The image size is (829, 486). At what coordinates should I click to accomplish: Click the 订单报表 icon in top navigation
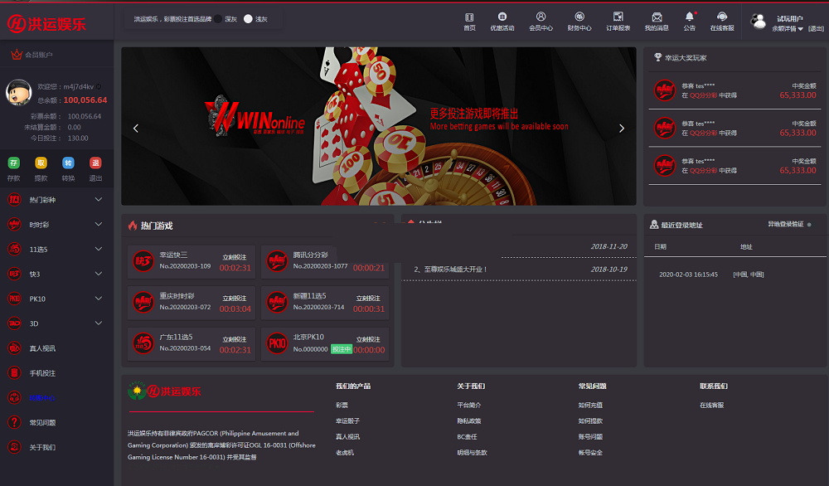tap(618, 17)
